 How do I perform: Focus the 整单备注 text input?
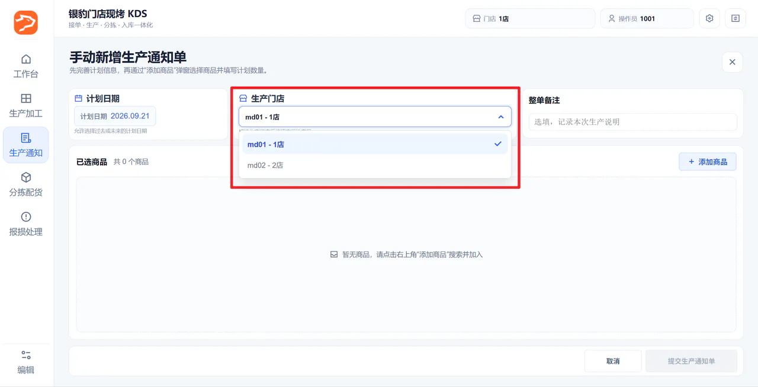(x=632, y=122)
